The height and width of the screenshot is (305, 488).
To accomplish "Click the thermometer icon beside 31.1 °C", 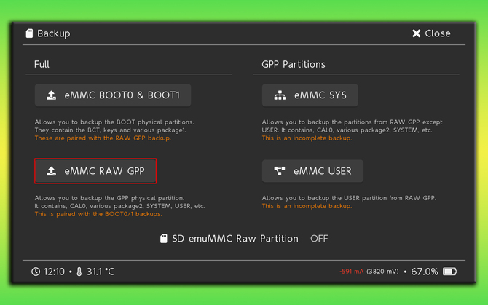I will (79, 272).
